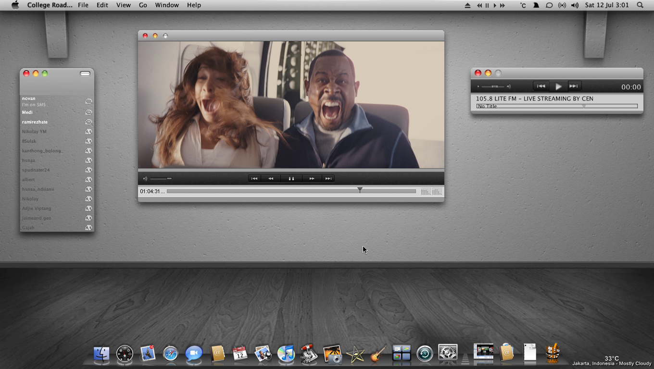Click the video timeline playhead marker

tap(360, 190)
